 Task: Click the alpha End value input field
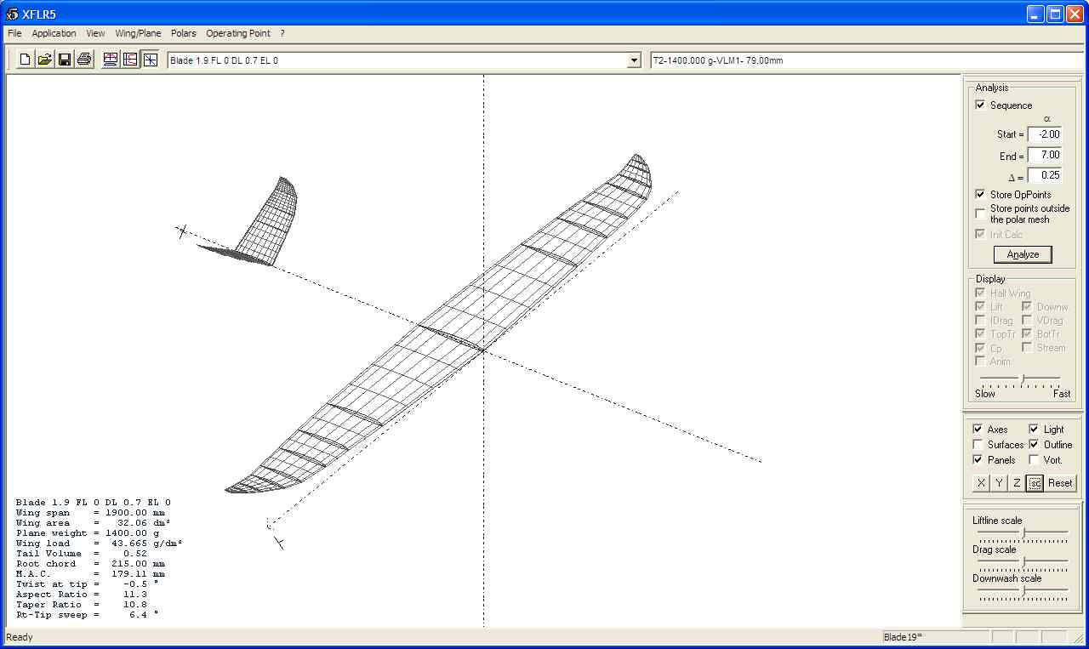pos(1044,156)
